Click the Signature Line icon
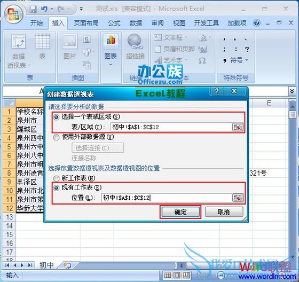The image size is (299, 282). pos(202,38)
